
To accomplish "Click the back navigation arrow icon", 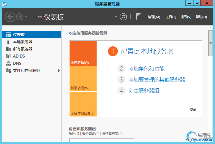I will pos(10,17).
